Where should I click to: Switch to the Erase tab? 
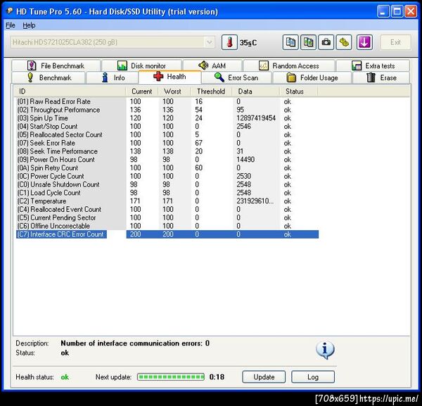(381, 77)
